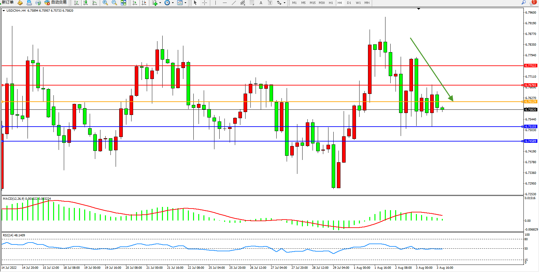Screen dimensions: 539x272
Task: Switch chart to candlestick mode
Action: click(x=86, y=3)
